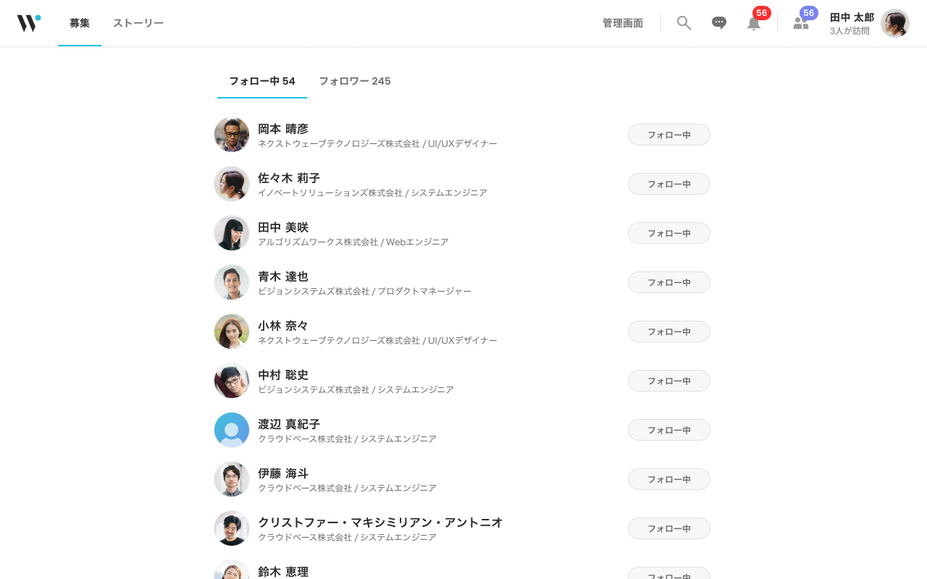Select the ストーリー navigation tab
Screen dimensions: 927x579
point(138,23)
